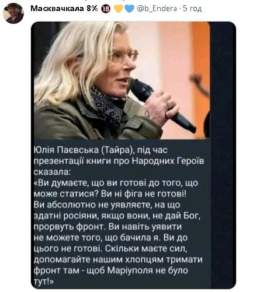The image size is (260, 292).
Task: Open the tweet author's profile avatar
Action: click(13, 13)
